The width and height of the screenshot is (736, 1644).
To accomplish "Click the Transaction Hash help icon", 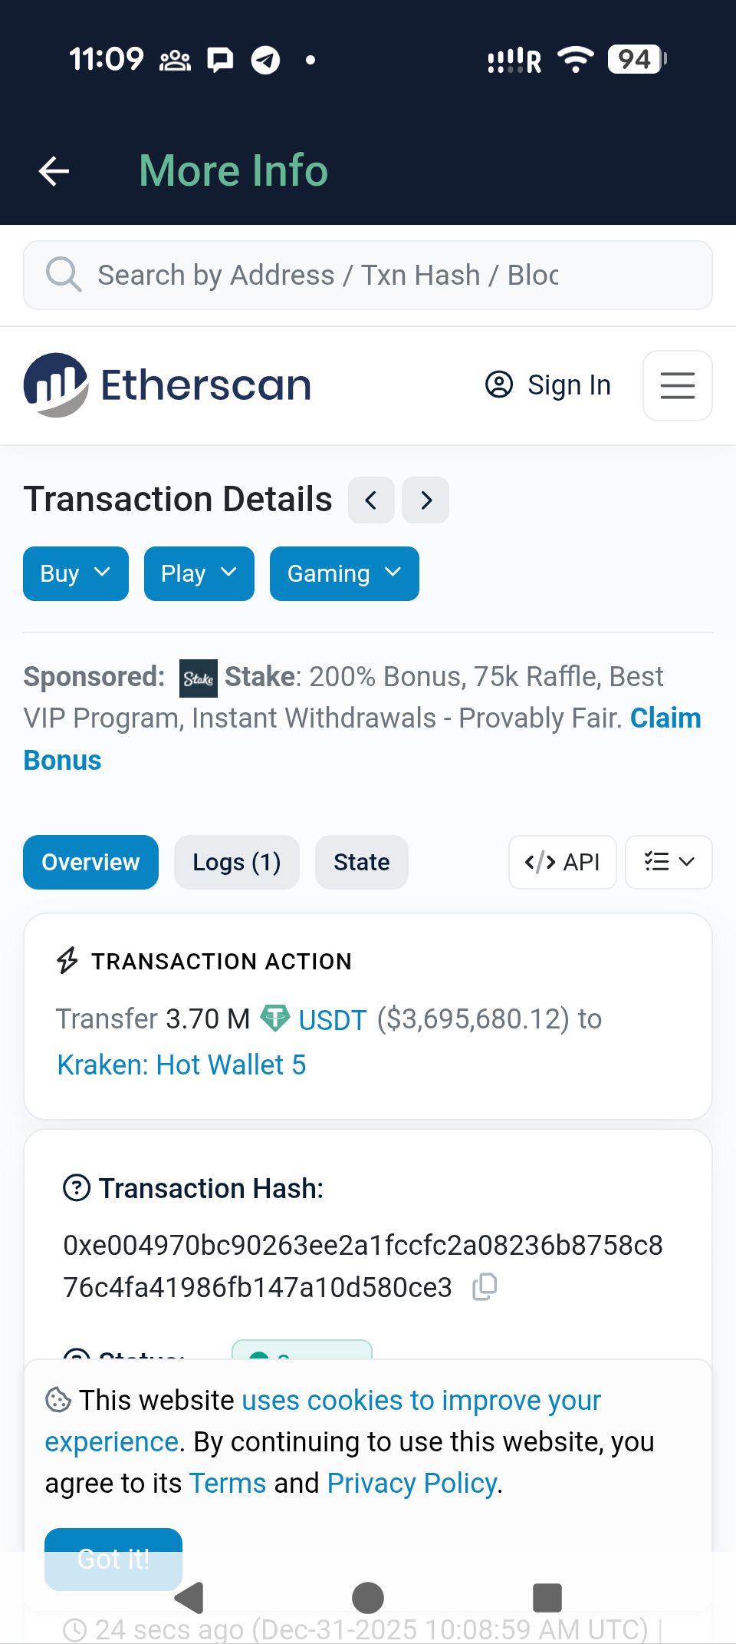I will (76, 1188).
